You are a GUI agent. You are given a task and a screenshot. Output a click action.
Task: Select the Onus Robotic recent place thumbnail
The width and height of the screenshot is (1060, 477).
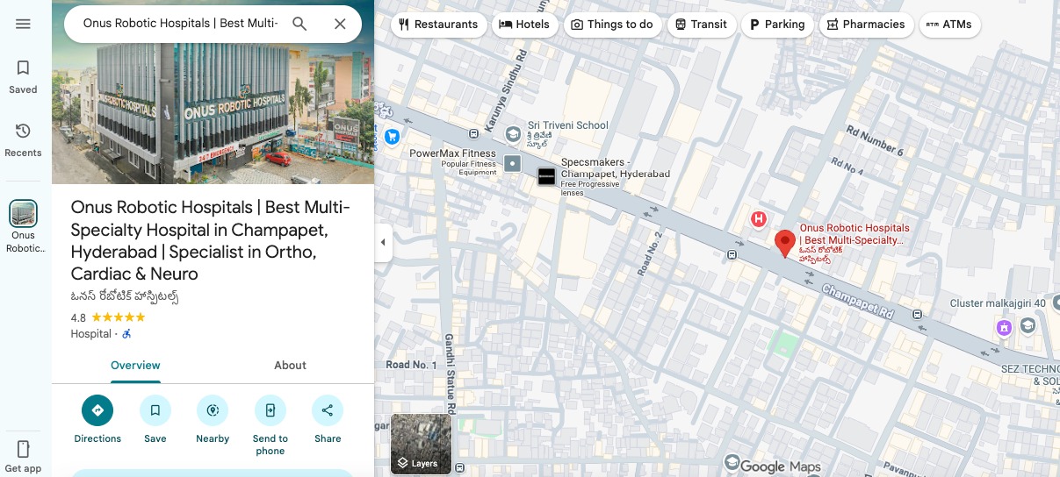(23, 213)
